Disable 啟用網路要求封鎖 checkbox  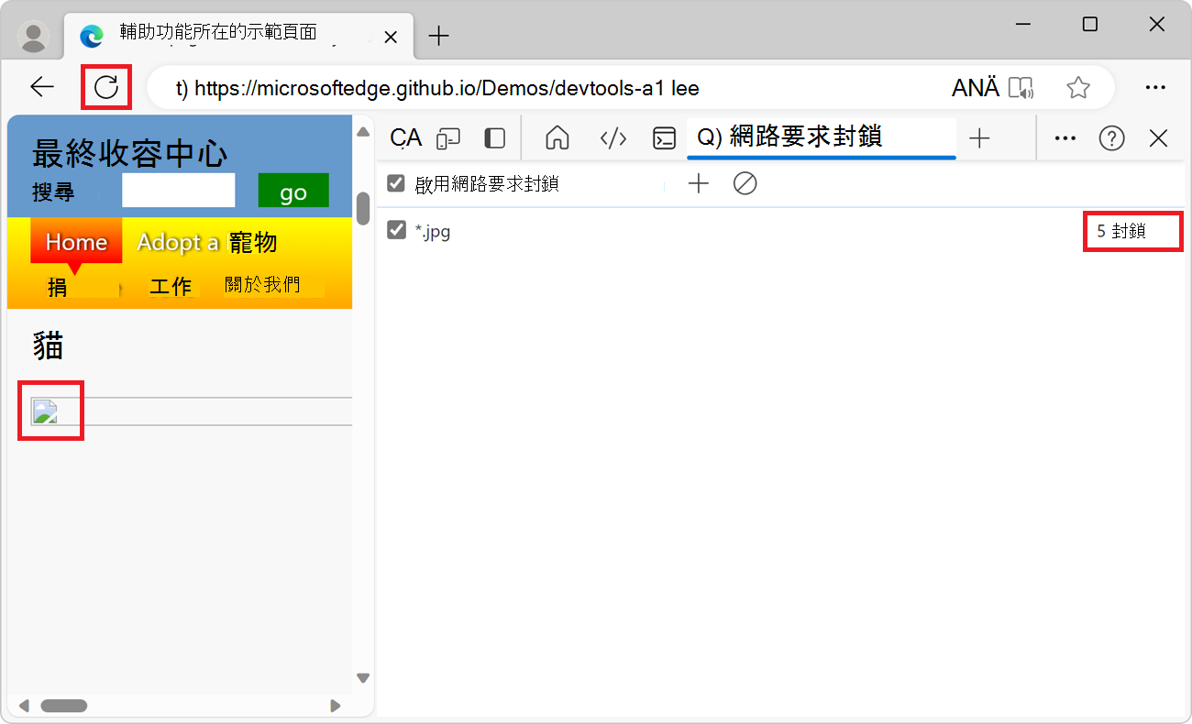[395, 183]
